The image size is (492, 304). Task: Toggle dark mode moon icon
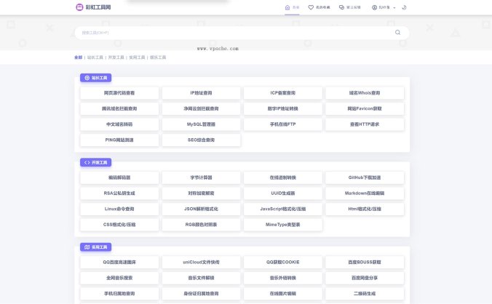coord(404,7)
